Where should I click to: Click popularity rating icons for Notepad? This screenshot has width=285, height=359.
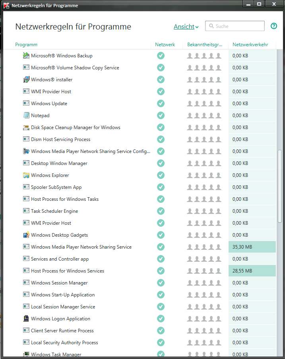point(204,116)
